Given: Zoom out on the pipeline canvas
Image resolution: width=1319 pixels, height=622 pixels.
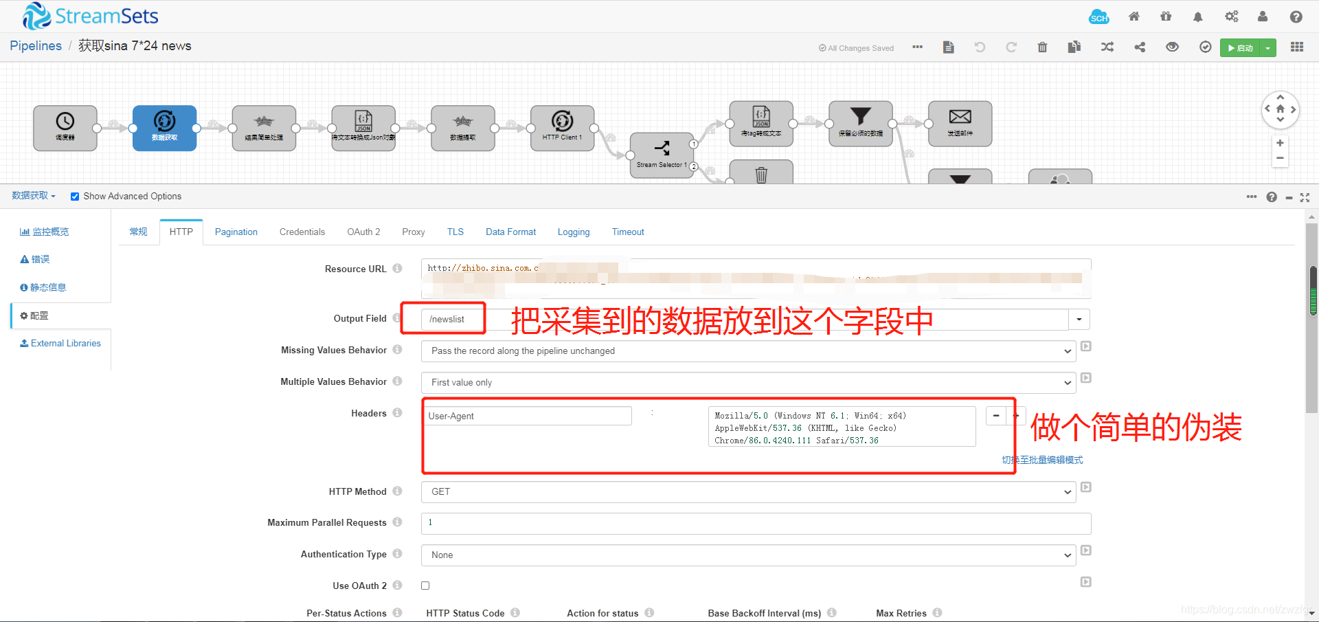Looking at the screenshot, I should tap(1280, 158).
